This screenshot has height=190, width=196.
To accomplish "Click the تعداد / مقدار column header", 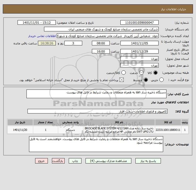I will [46, 122].
